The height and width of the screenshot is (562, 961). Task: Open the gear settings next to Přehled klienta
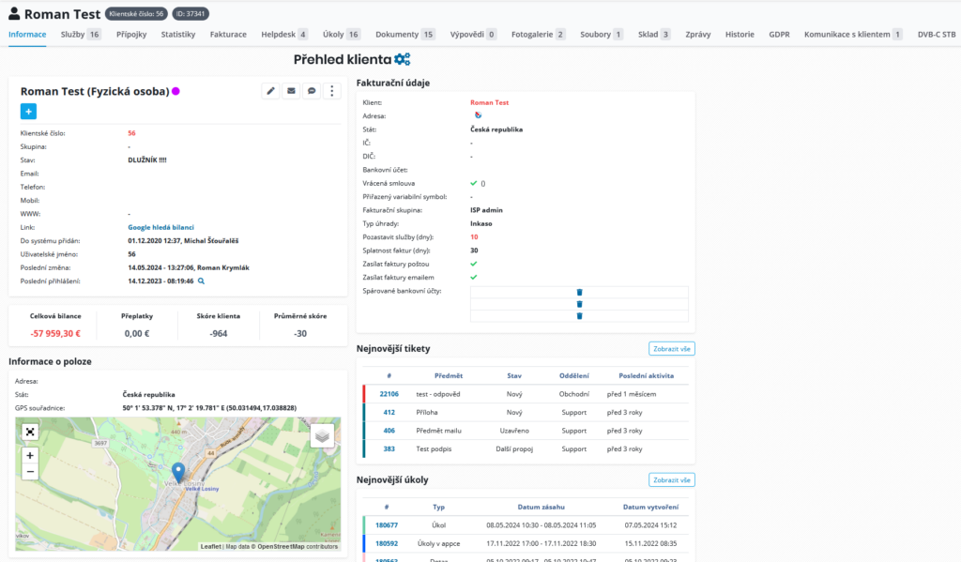400,57
